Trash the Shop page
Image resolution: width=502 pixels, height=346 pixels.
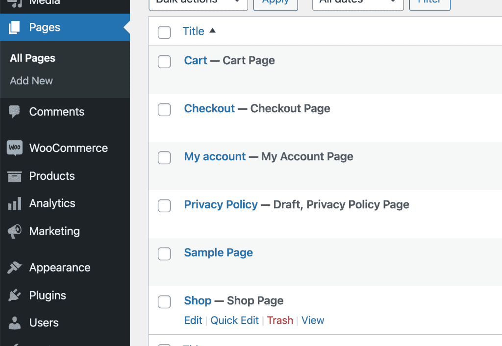(280, 320)
